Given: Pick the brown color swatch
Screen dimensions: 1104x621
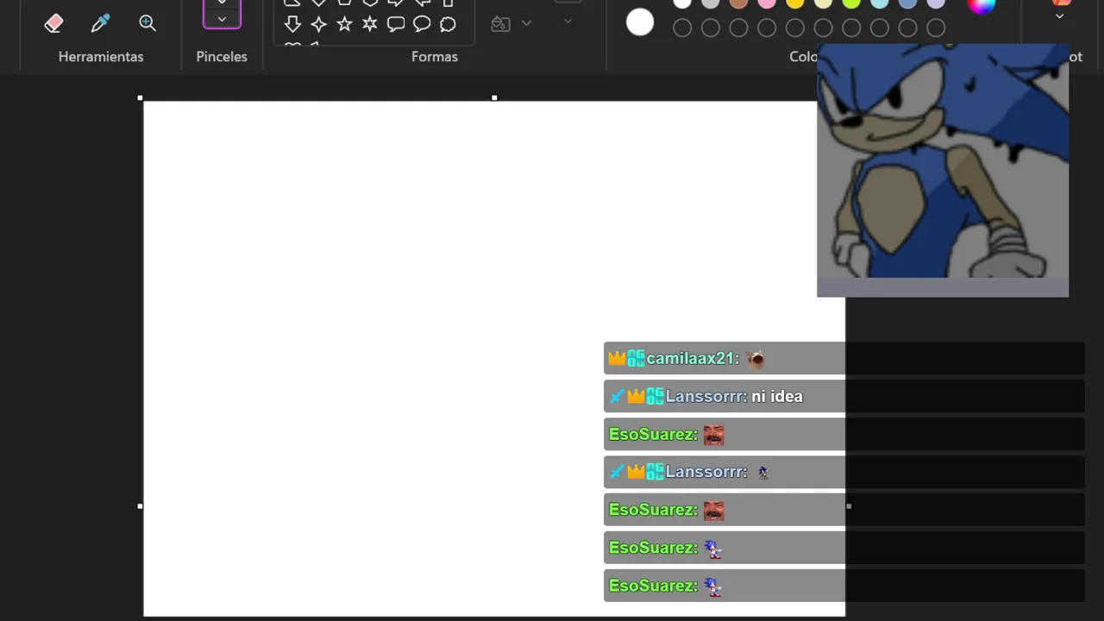Looking at the screenshot, I should coord(738,3).
